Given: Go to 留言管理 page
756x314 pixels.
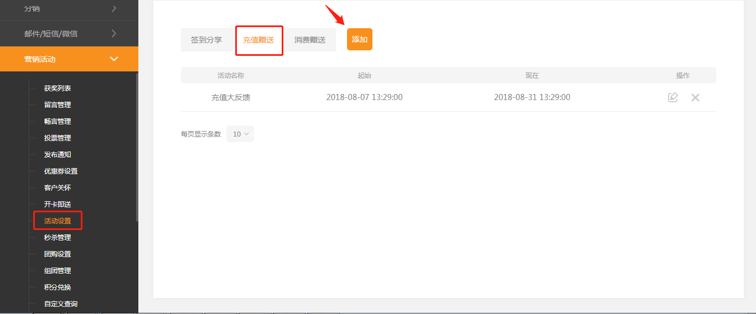Looking at the screenshot, I should [58, 105].
